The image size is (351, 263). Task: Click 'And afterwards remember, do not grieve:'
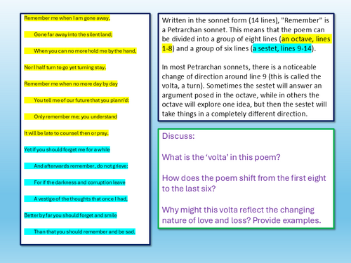click(81, 166)
